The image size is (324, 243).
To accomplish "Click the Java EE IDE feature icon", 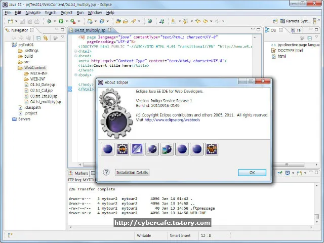I will click(211, 149).
